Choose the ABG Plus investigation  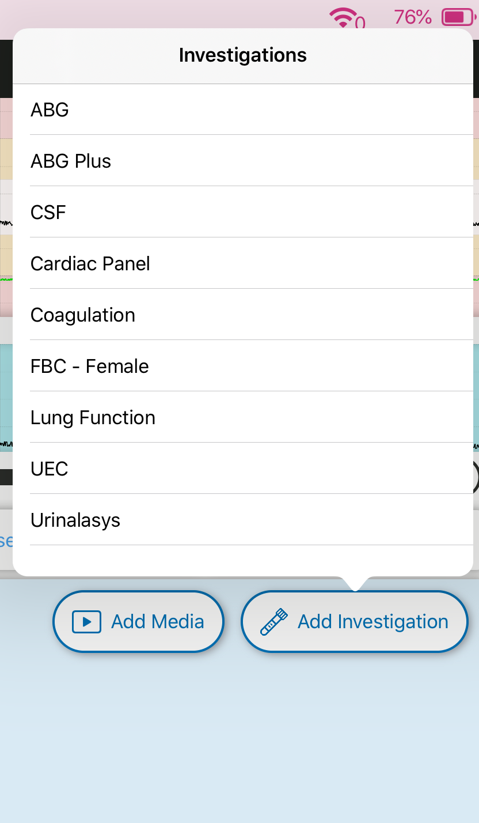71,161
